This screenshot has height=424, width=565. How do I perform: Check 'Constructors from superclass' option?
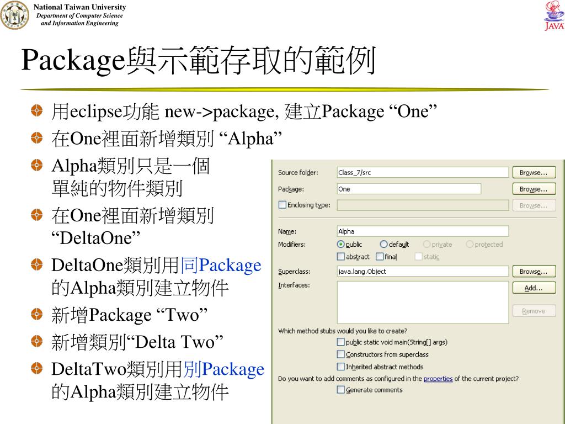point(340,354)
